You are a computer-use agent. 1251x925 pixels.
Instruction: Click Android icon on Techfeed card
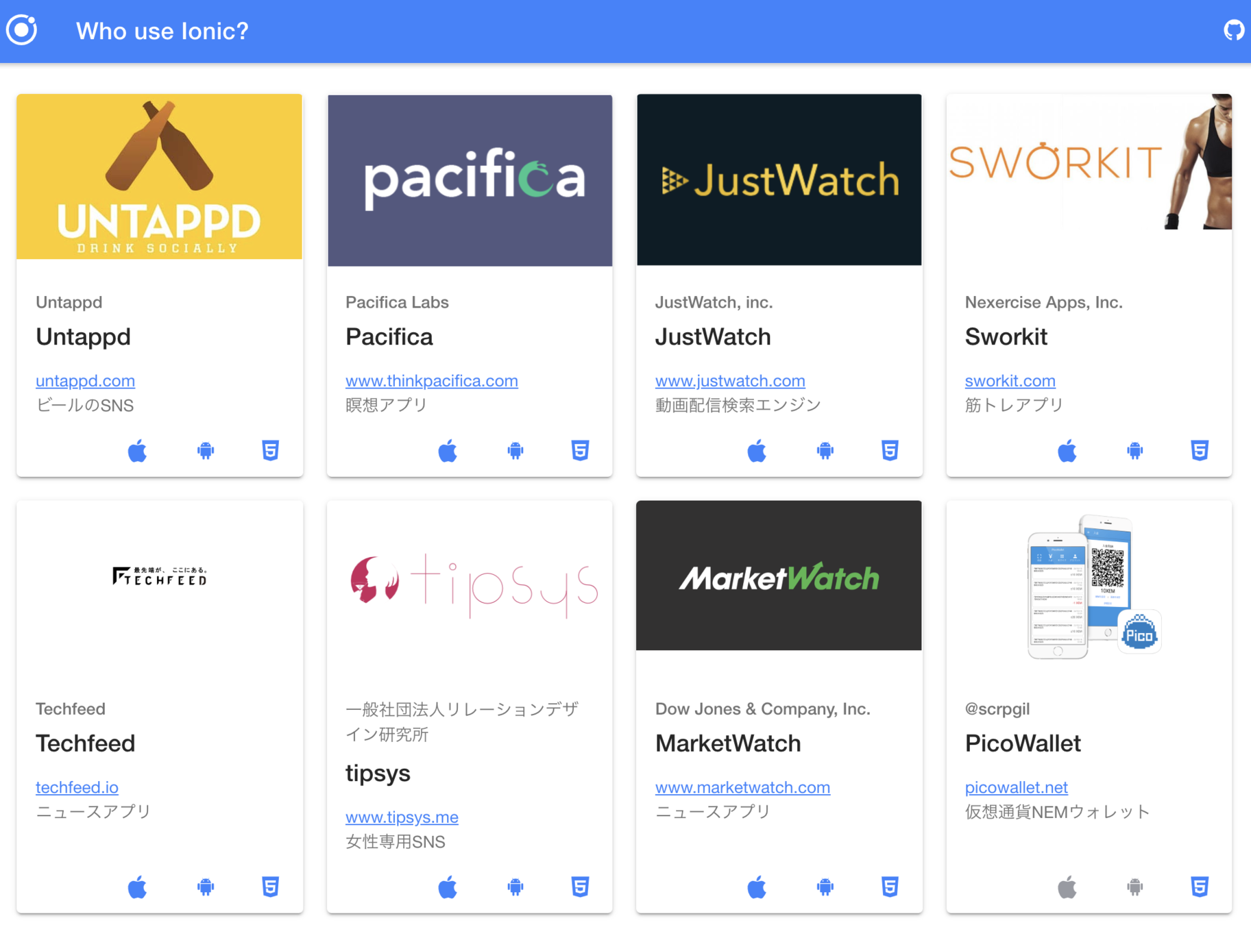[x=206, y=887]
